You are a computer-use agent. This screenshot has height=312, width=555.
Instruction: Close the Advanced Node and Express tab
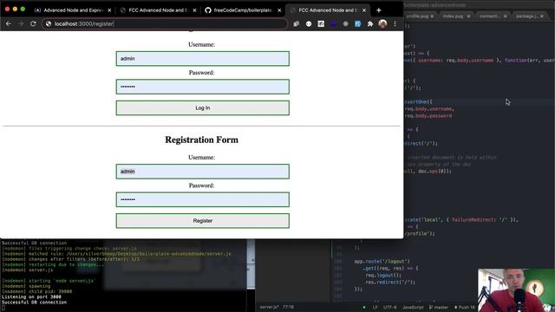[109, 10]
